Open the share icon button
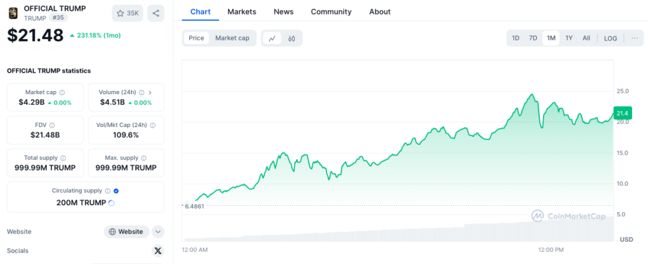Image resolution: width=648 pixels, height=264 pixels. click(x=156, y=13)
